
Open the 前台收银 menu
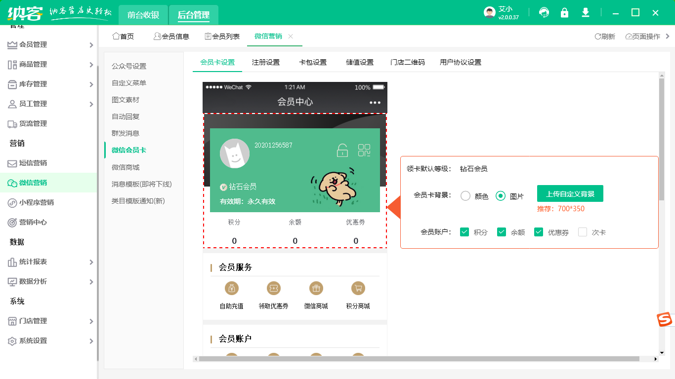click(x=142, y=15)
